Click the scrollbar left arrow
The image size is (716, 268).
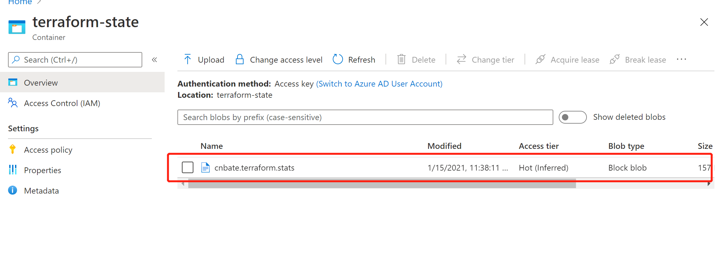pos(183,184)
